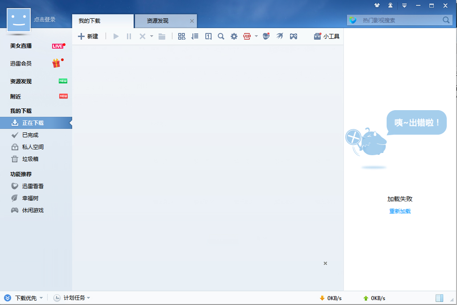This screenshot has height=305, width=457.
Task: Click the search icon in the toolbar
Action: tap(221, 36)
